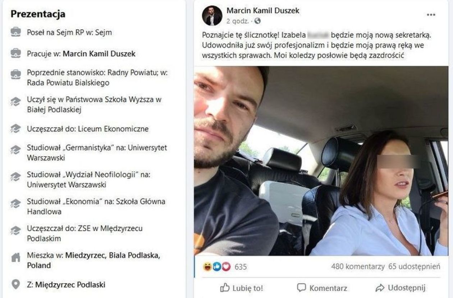Click the briefcase icon beside Poseł na Sejm
This screenshot has height=298, width=453.
click(15, 32)
